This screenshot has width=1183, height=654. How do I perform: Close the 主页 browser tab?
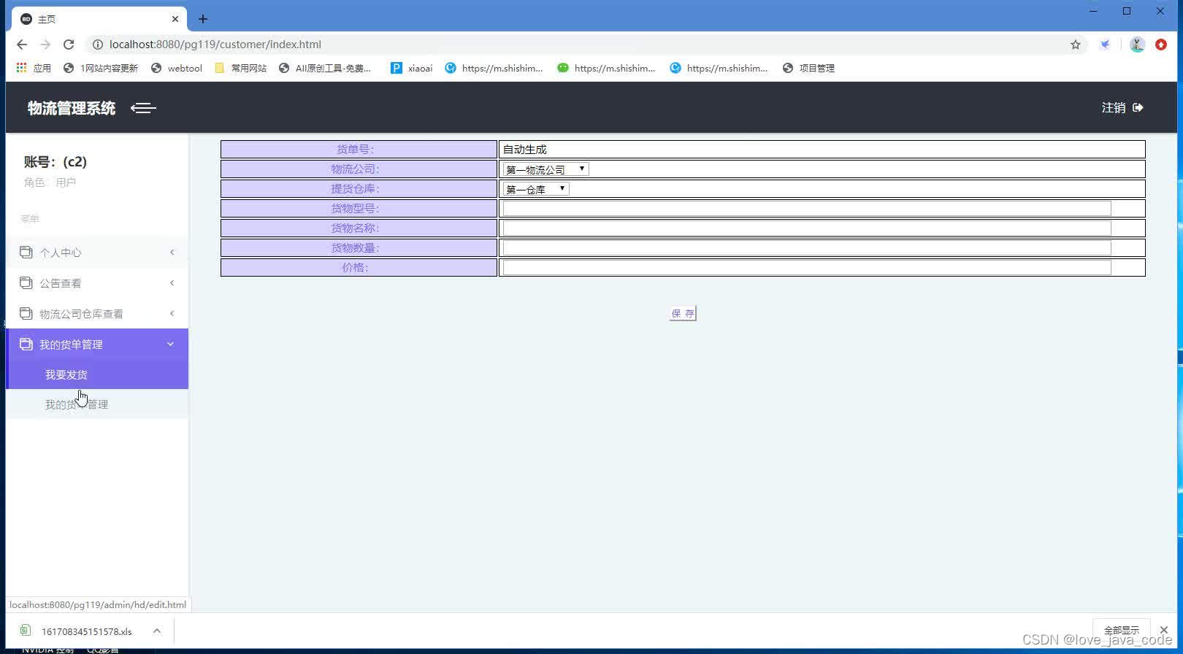click(x=175, y=19)
